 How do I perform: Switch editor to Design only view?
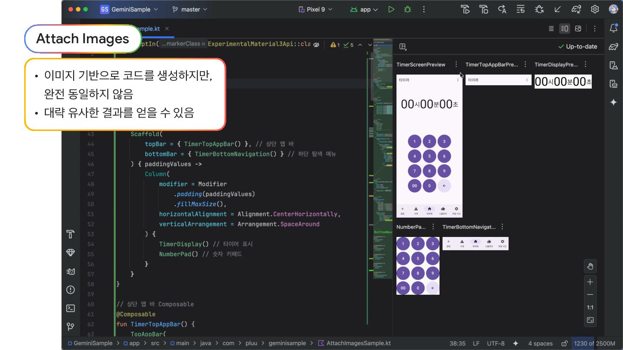coord(578,29)
